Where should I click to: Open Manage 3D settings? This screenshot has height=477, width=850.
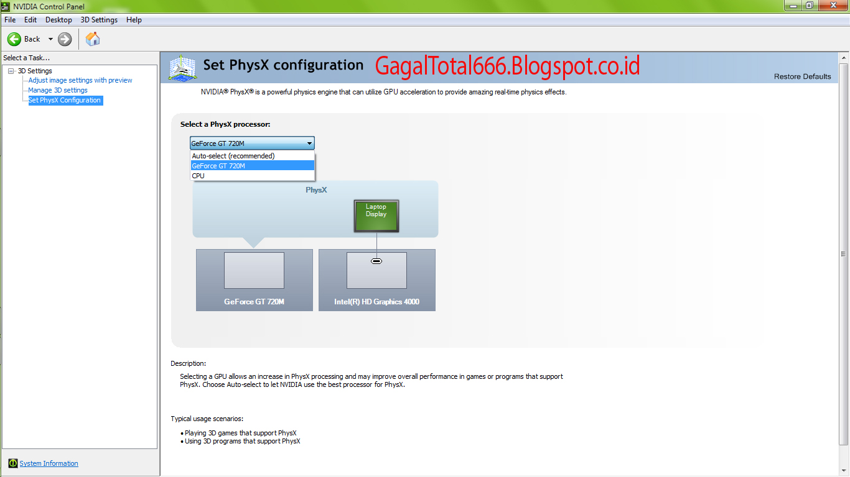click(x=58, y=90)
